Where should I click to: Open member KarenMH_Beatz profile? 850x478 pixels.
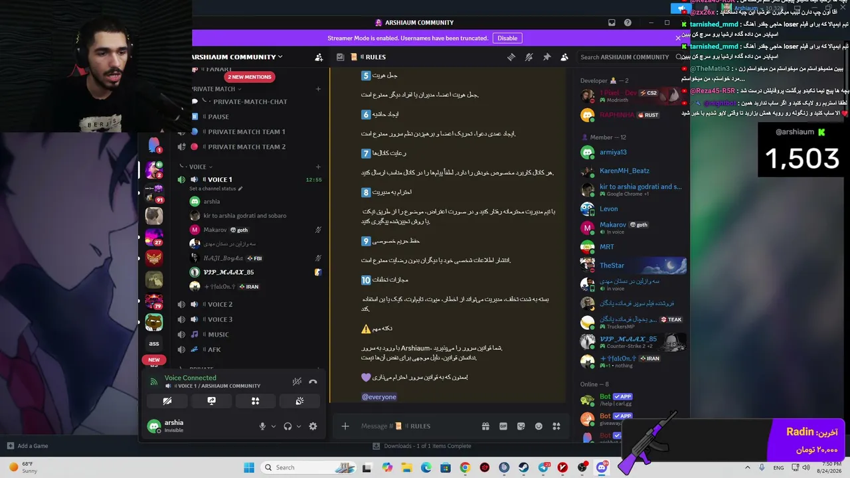pyautogui.click(x=632, y=171)
